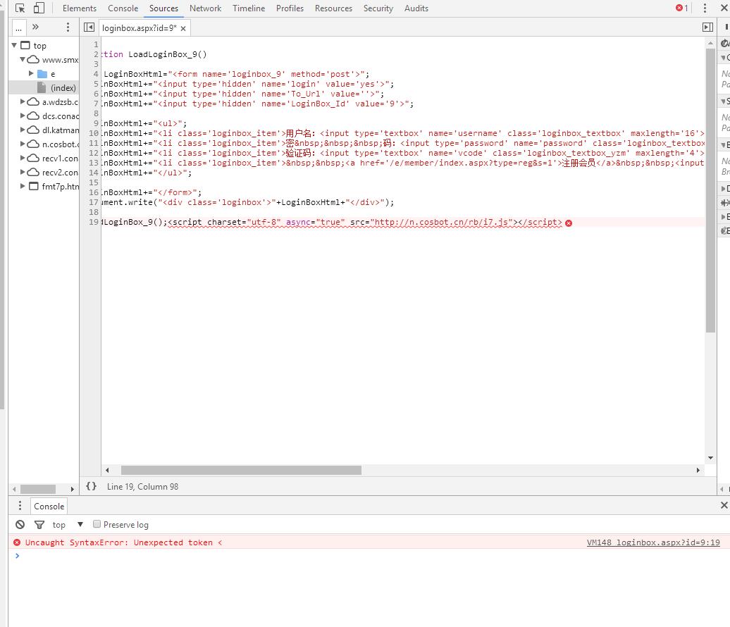Viewport: 730px width, 627px height.
Task: Click the Uncaught SyntaxError message text
Action: pos(123,542)
